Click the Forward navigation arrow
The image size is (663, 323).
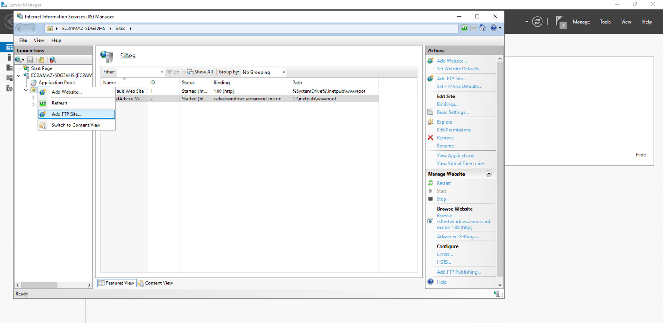pyautogui.click(x=32, y=29)
